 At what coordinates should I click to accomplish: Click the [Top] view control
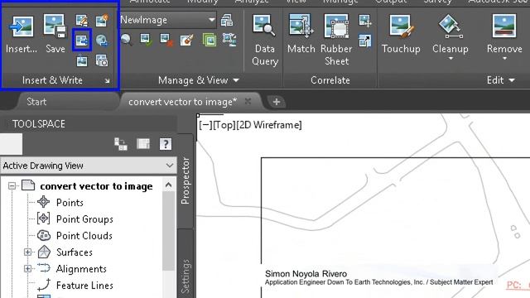pyautogui.click(x=224, y=125)
